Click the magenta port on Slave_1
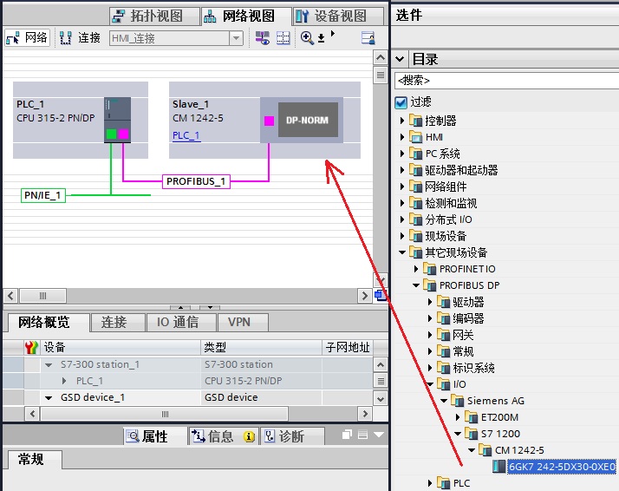The image size is (619, 491). (270, 121)
